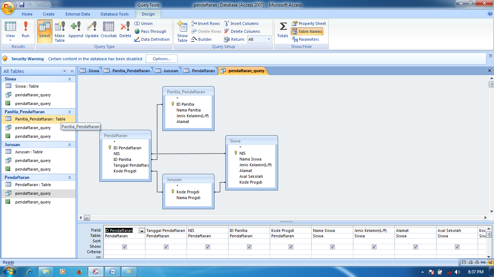This screenshot has width=494, height=277.
Task: Open the View button in Results
Action: (x=10, y=31)
